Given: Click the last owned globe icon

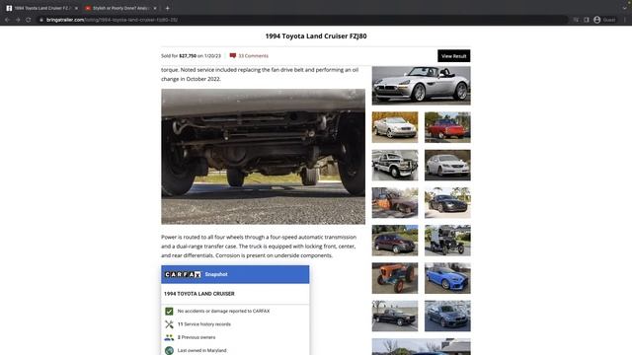Looking at the screenshot, I should pyautogui.click(x=169, y=351).
